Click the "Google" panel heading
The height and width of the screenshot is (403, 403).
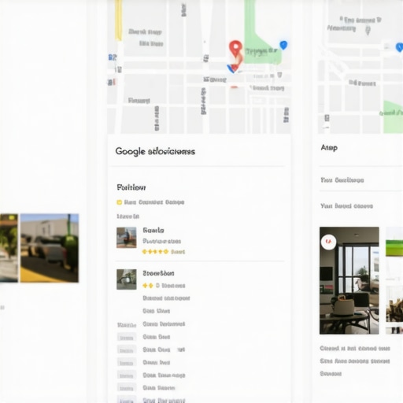tap(155, 151)
